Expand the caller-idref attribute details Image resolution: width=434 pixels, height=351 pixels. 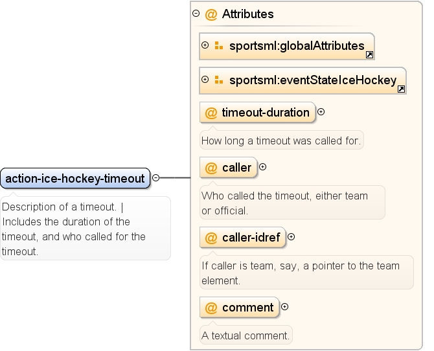pos(291,236)
